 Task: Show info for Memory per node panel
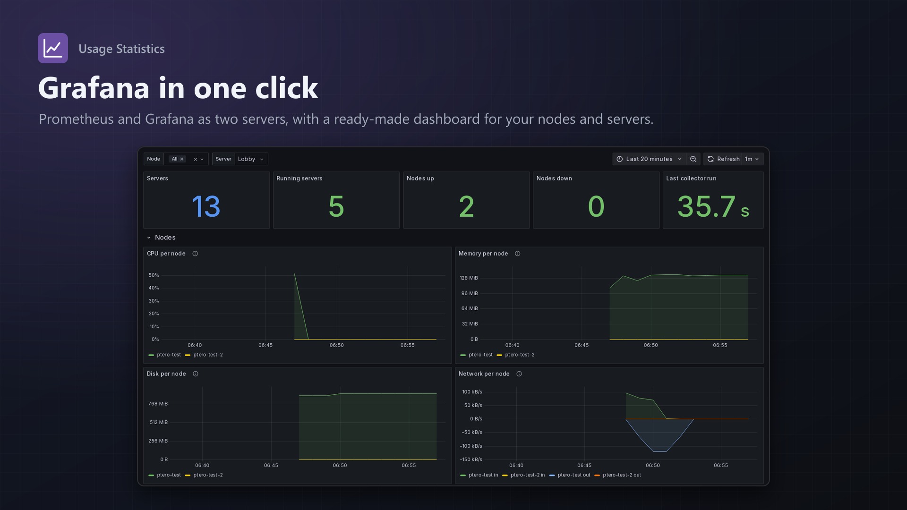tap(517, 254)
